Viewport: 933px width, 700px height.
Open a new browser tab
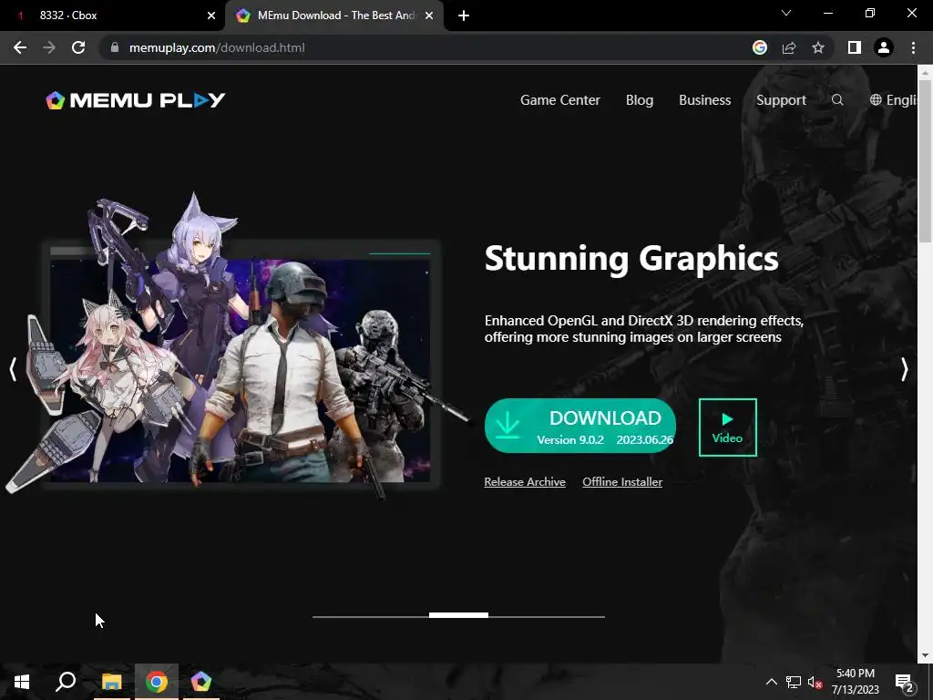(464, 15)
